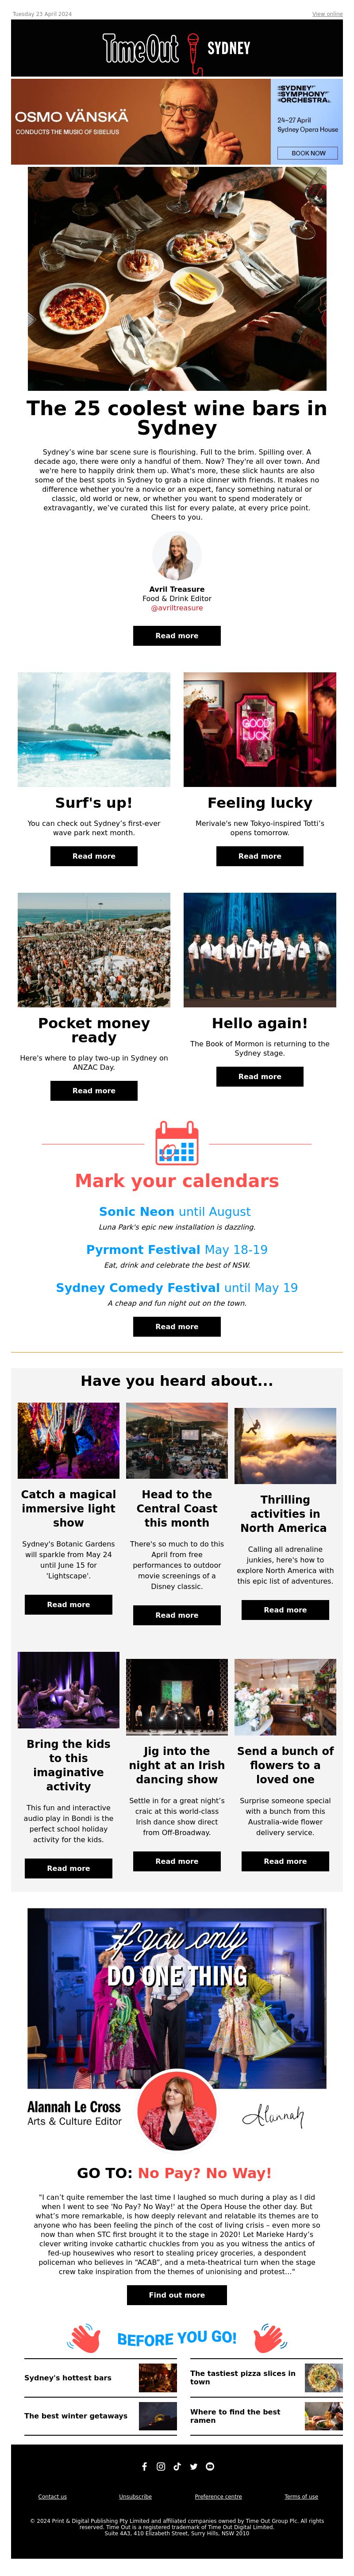This screenshot has width=354, height=2576.
Task: Open 'Pyrmont Festival' calendar link
Action: [x=144, y=1249]
